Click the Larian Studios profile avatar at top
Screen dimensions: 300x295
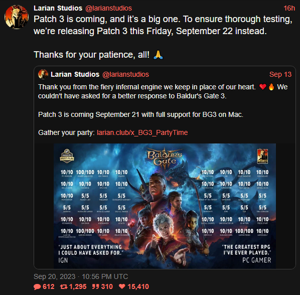pos(17,17)
